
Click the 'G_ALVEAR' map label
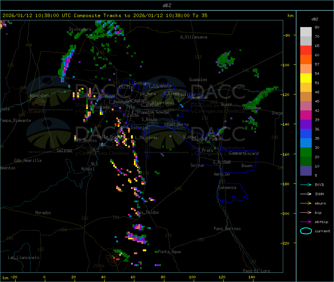click(x=222, y=162)
